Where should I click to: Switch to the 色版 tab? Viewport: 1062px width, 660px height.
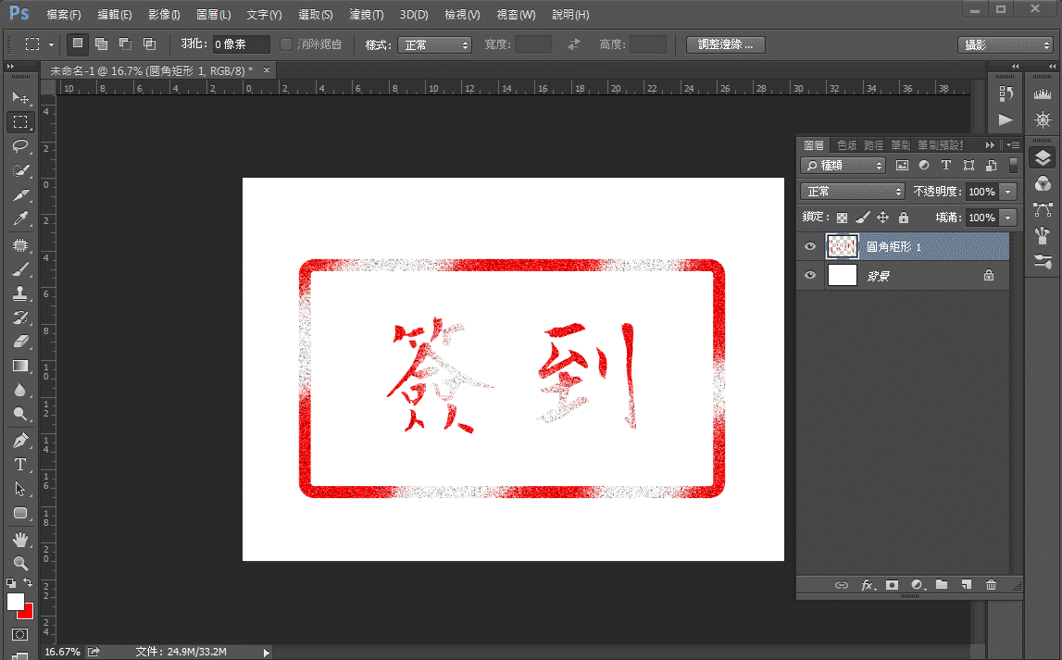(x=846, y=144)
